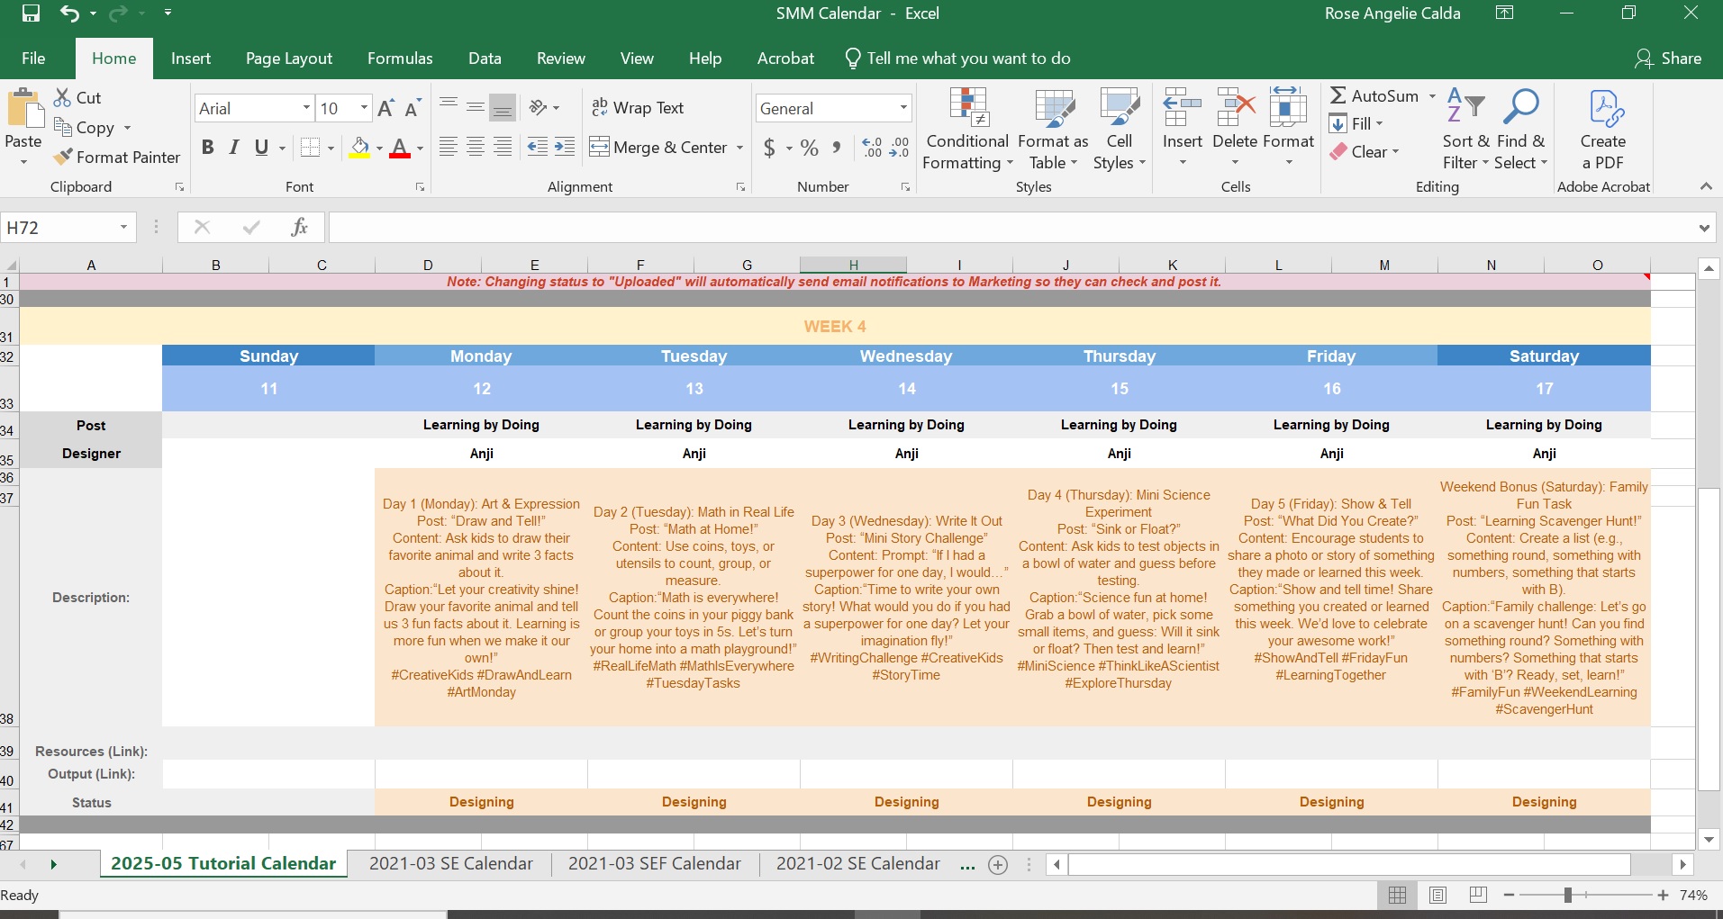Open Conditional Formatting icon
The height and width of the screenshot is (919, 1723).
(x=969, y=108)
